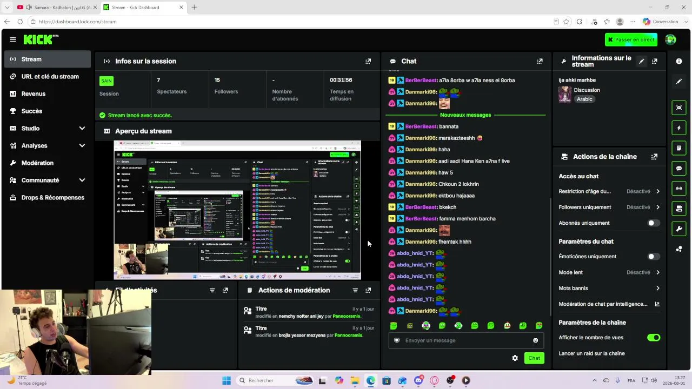Open the hamburger menu beside the Kick logo

(13, 39)
